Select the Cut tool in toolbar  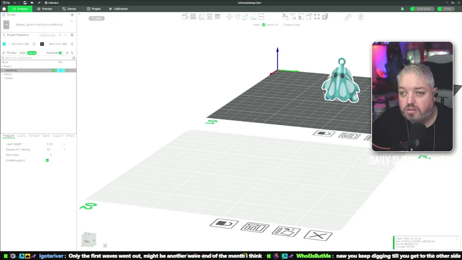261,17
